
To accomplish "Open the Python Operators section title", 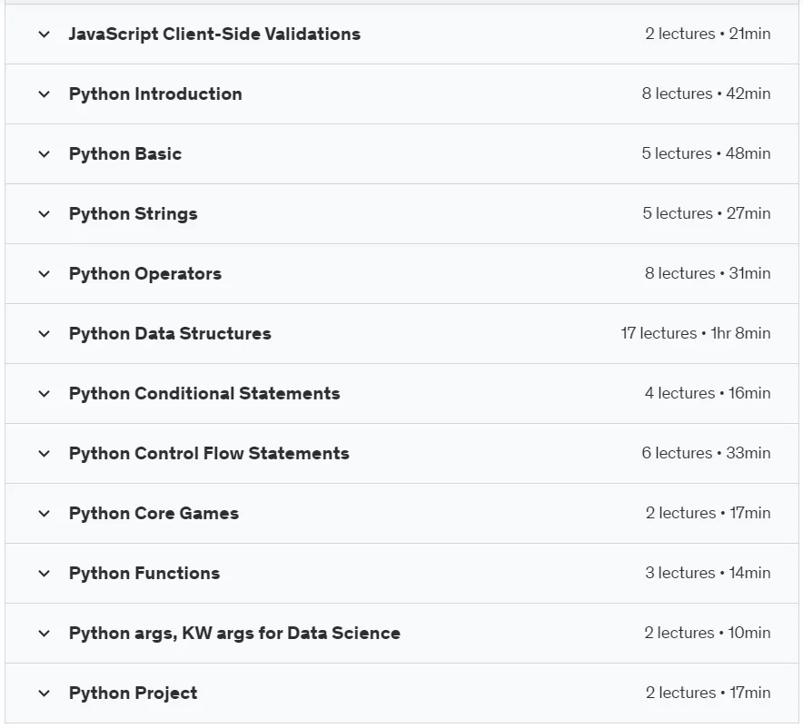I will click(145, 274).
